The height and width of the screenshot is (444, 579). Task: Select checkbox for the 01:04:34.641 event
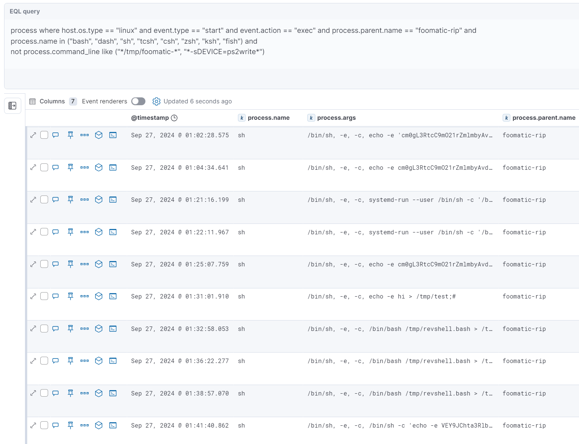44,168
